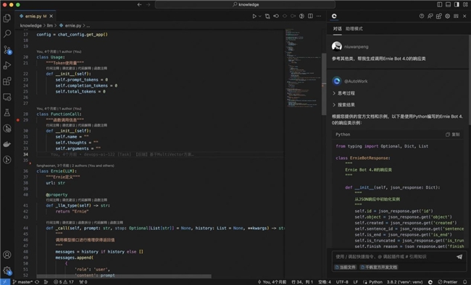Click the 当前文件 context chip
This screenshot has width=471, height=285.
tap(345, 267)
